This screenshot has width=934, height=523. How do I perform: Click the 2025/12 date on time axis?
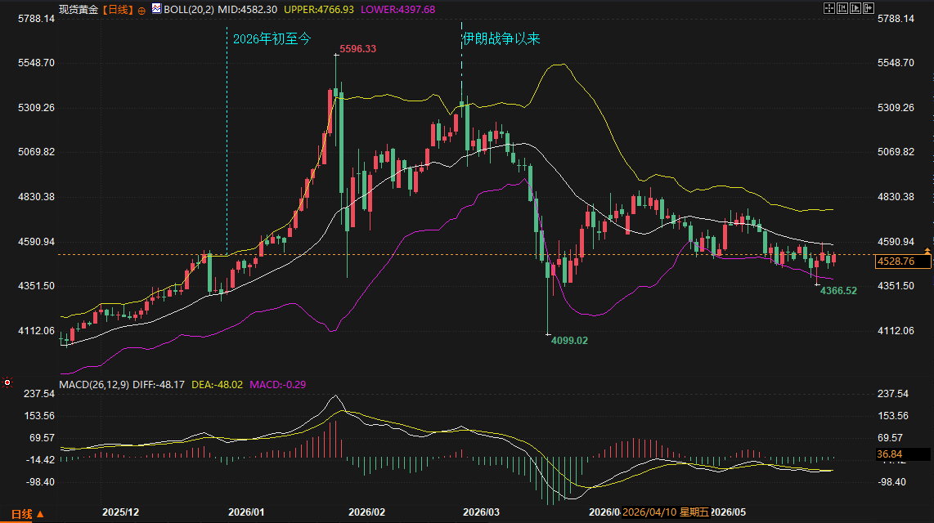121,512
